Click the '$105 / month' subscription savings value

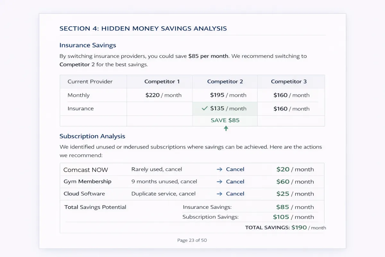(294, 217)
